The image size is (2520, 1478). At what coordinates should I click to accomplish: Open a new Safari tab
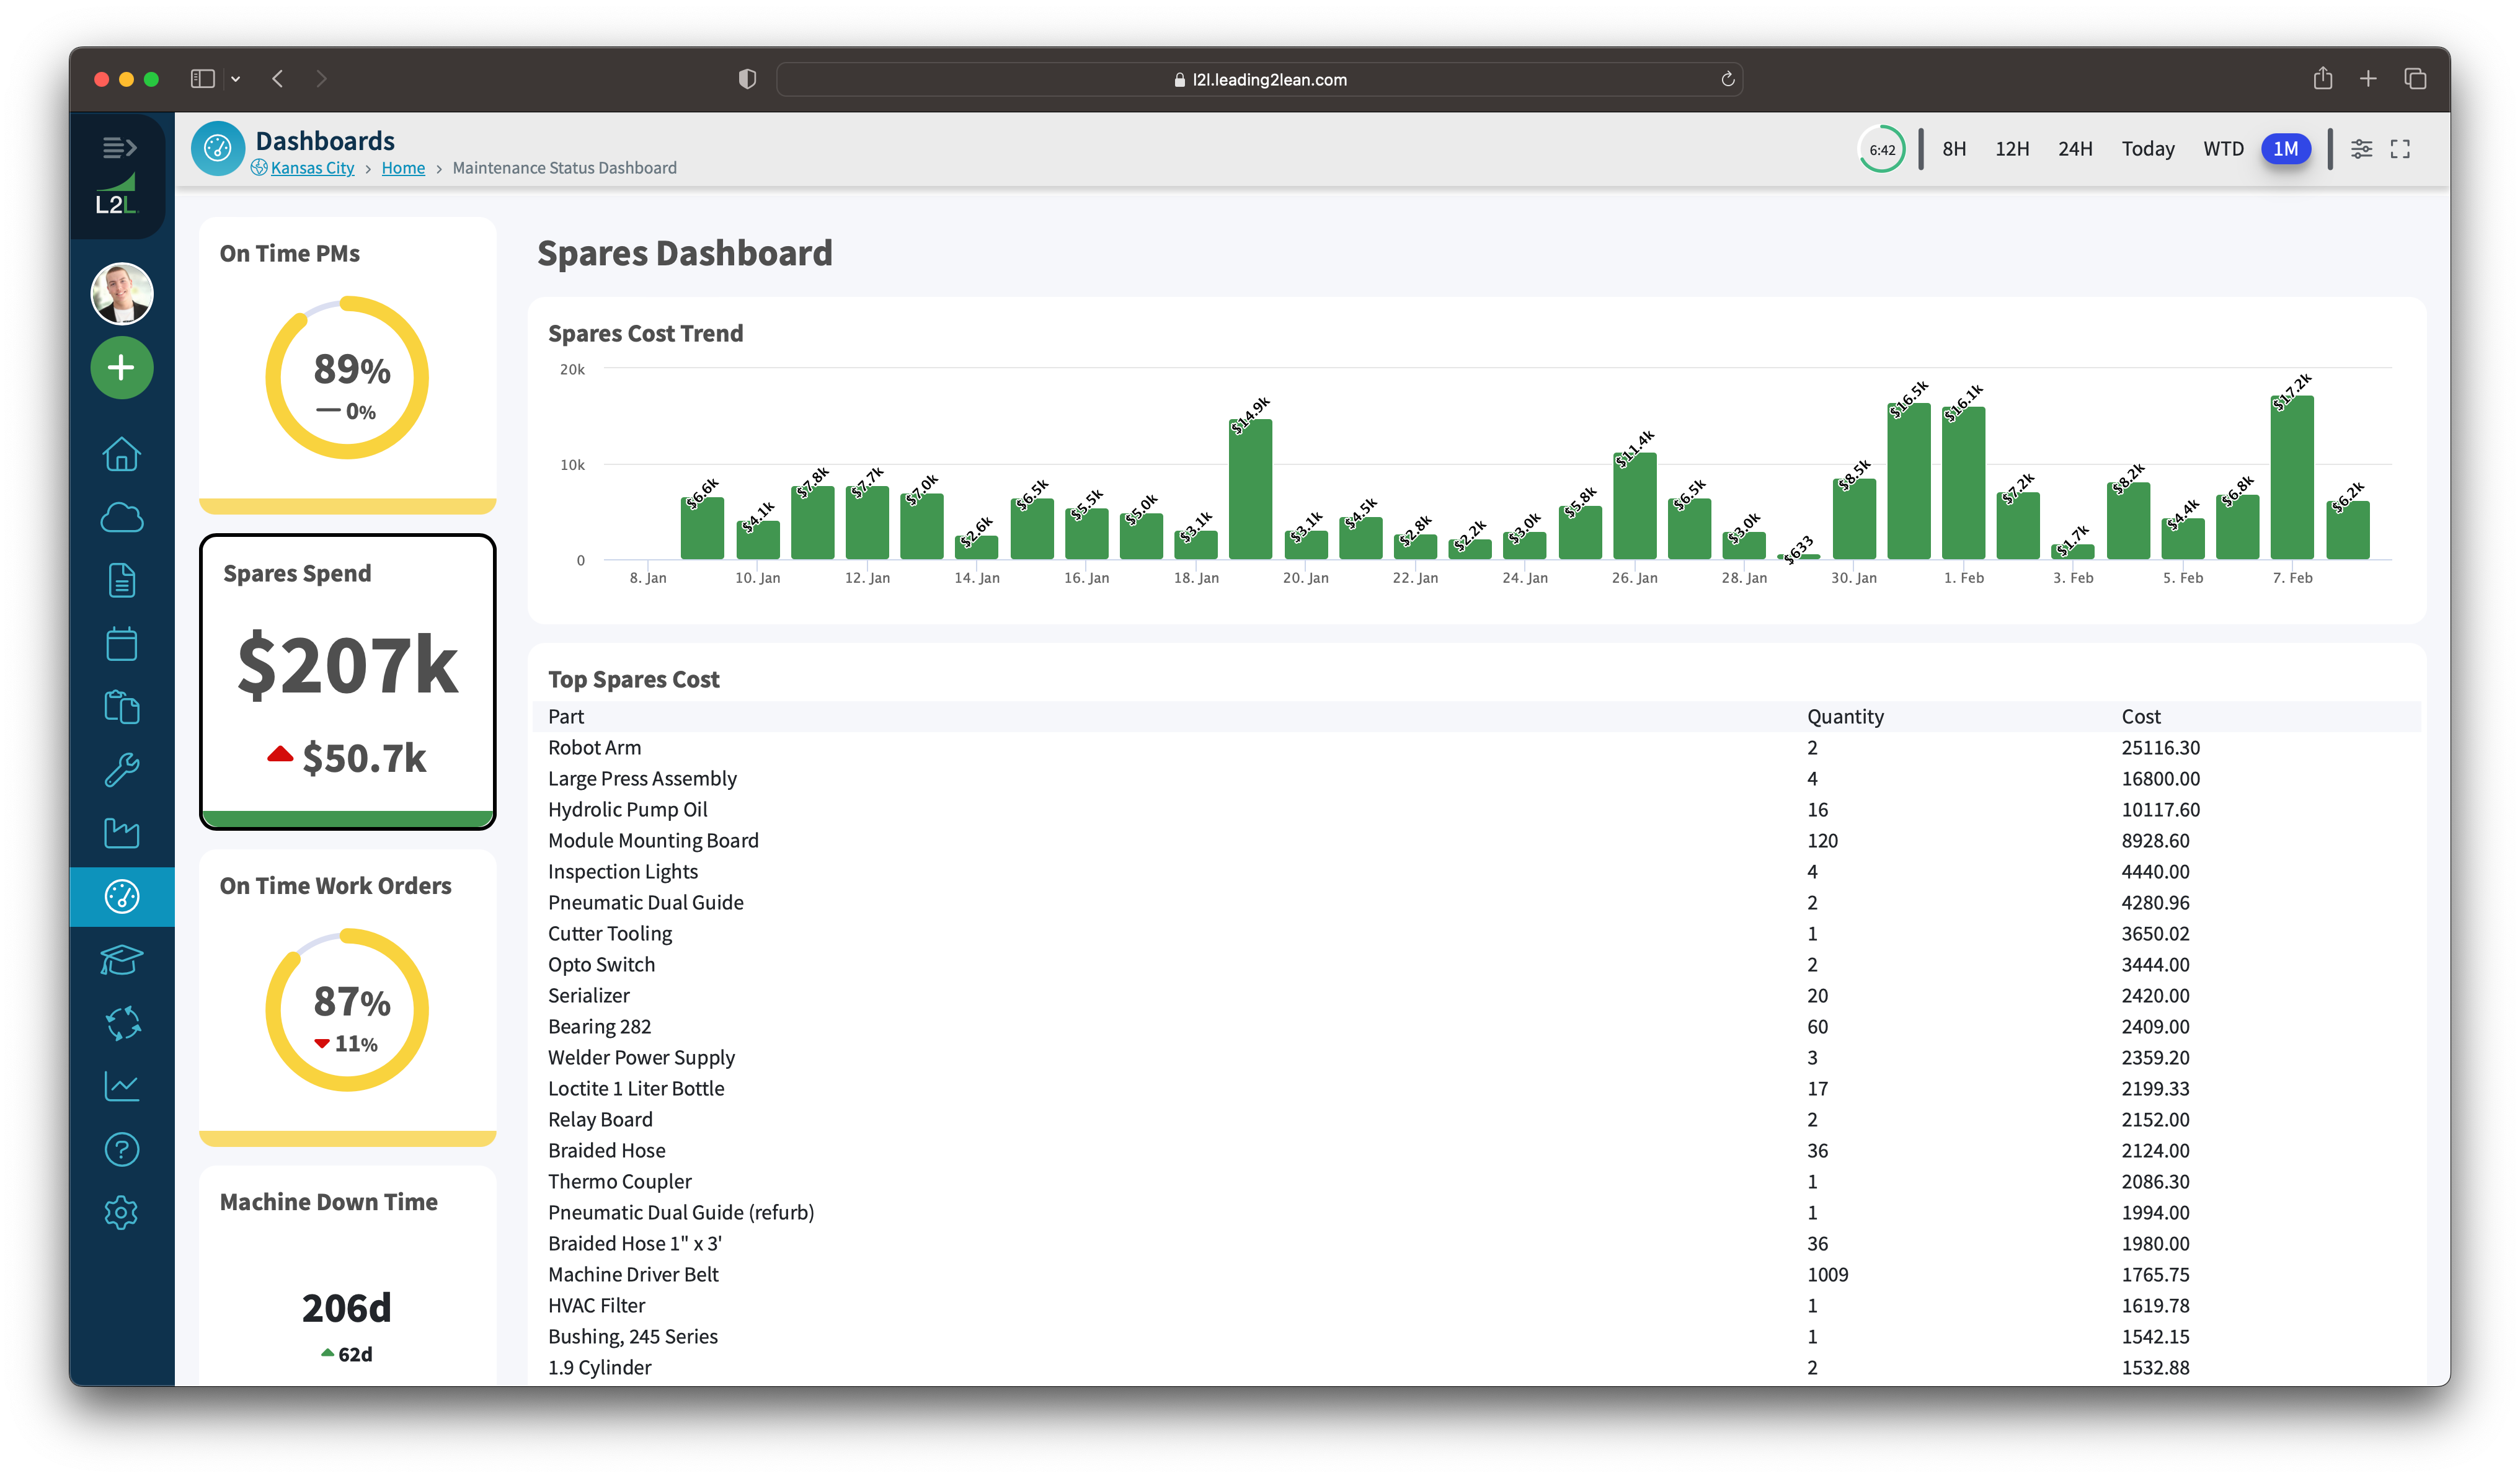[2368, 78]
